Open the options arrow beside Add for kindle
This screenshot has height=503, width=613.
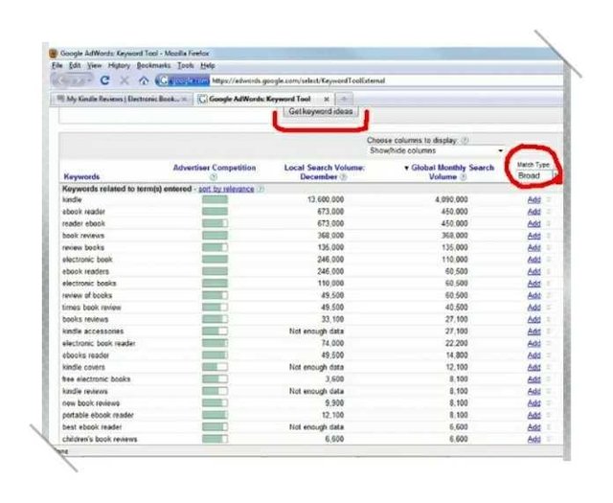(x=549, y=200)
